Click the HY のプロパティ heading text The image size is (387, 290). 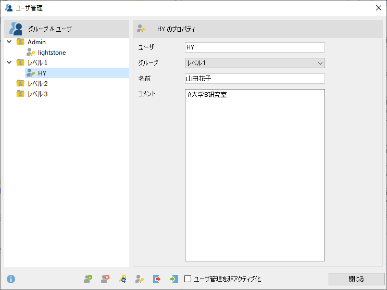[x=176, y=29]
